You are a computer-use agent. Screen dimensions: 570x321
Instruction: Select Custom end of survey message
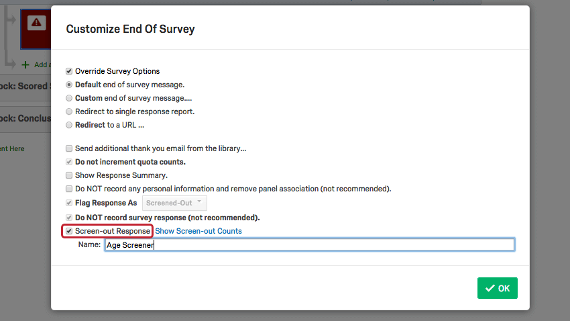pyautogui.click(x=69, y=98)
